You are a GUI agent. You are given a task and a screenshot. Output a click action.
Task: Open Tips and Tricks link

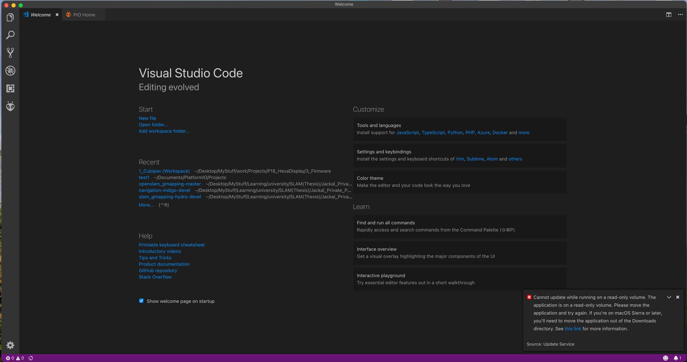pos(155,258)
